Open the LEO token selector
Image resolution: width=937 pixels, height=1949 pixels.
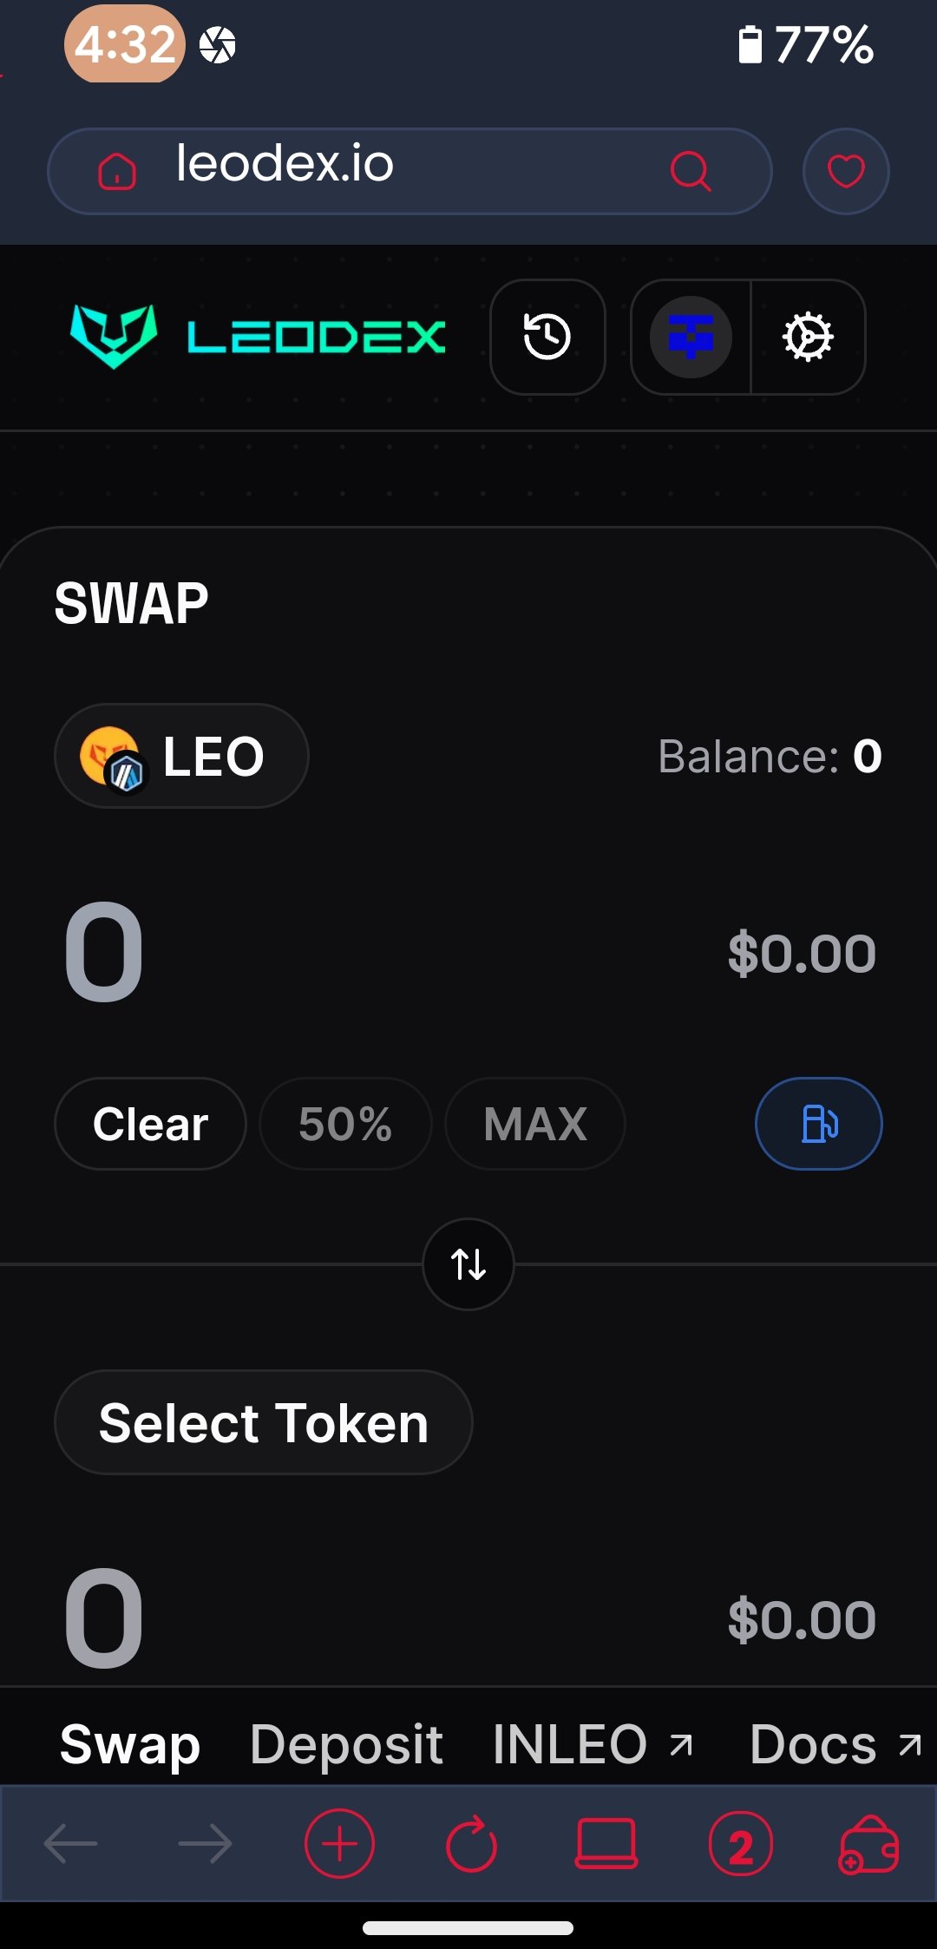pyautogui.click(x=181, y=756)
